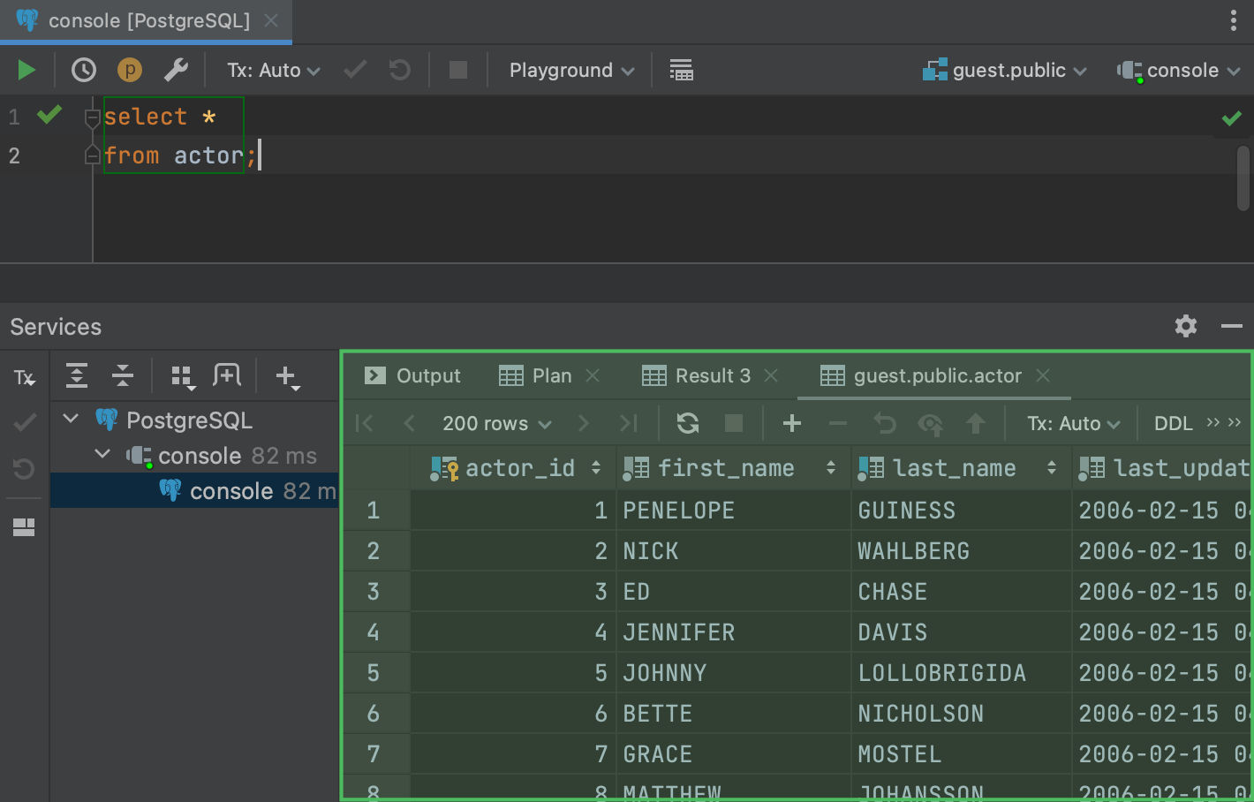1254x802 pixels.
Task: Delete the selected row with the minus icon
Action: (x=837, y=423)
